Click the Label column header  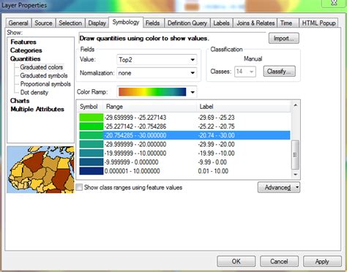tap(244, 107)
